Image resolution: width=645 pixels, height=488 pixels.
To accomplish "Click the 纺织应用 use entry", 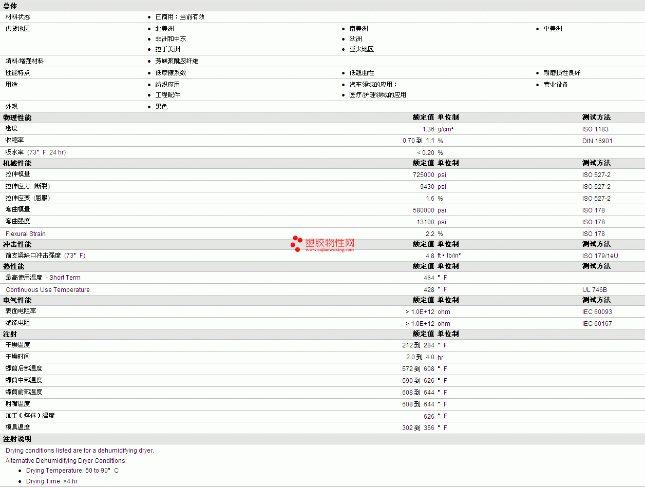I will coord(168,85).
